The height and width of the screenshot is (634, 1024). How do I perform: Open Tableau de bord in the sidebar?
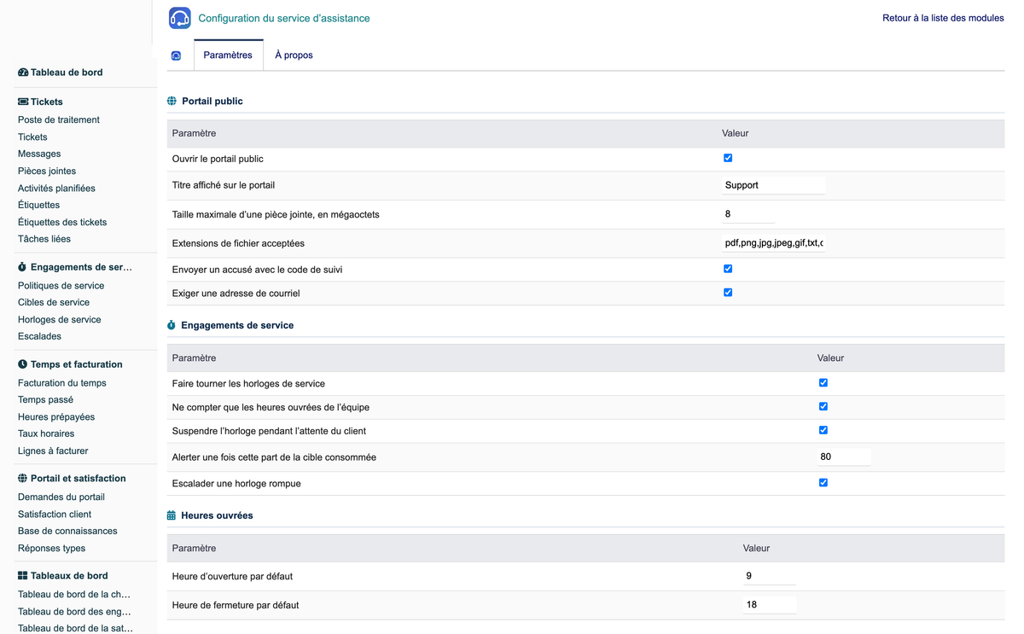coord(67,73)
